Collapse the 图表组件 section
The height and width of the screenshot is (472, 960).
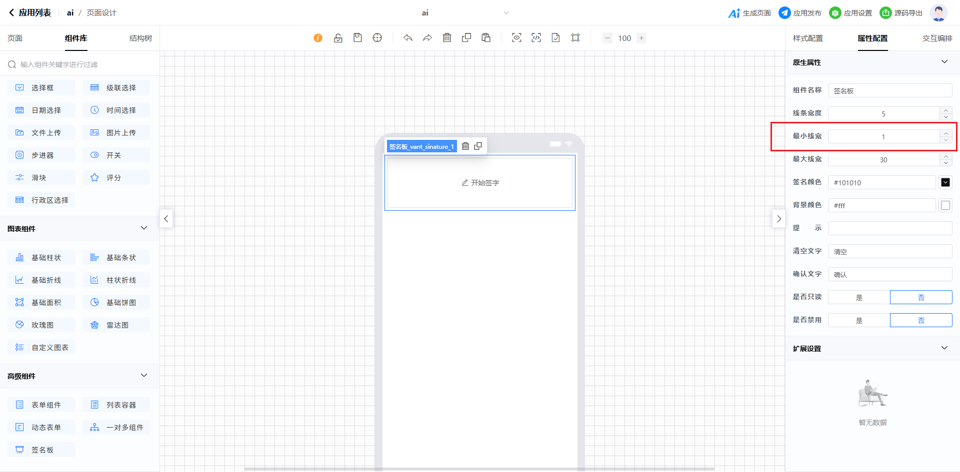tap(144, 228)
